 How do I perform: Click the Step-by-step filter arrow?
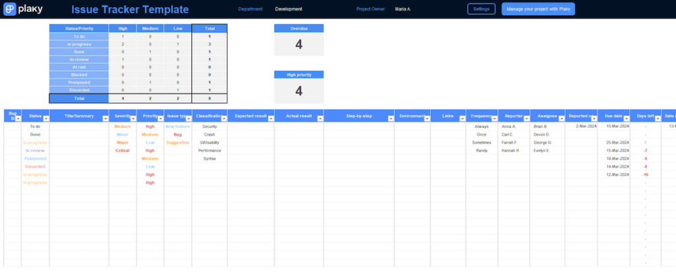click(390, 119)
